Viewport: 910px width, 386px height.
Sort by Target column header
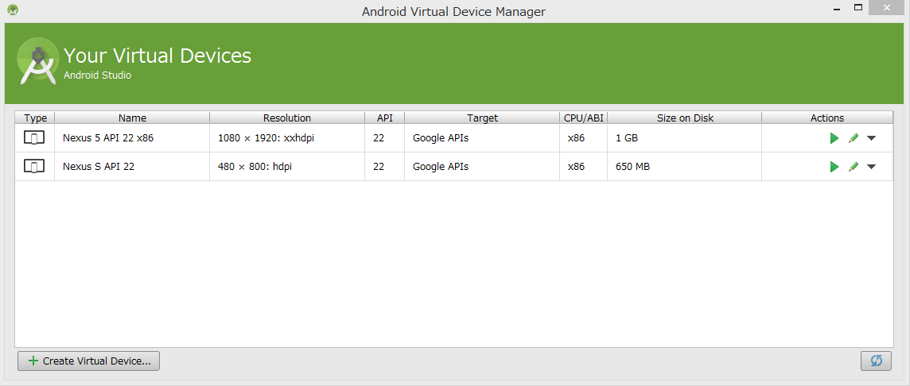pos(482,118)
